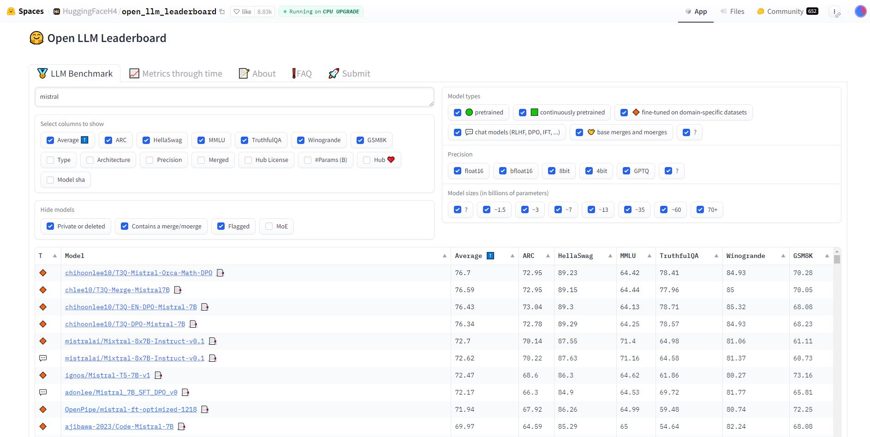Enable the Architecture column checkbox

pos(90,160)
